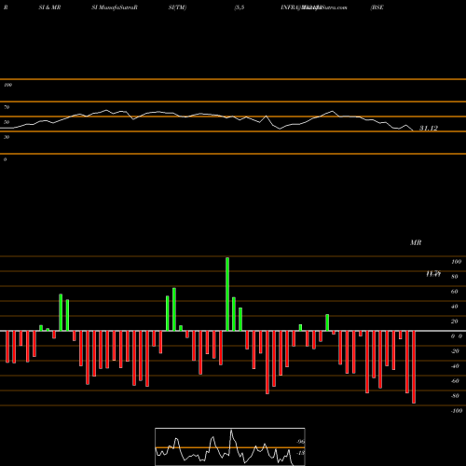
Task: Click the MR axis label -40
Action: (455, 366)
